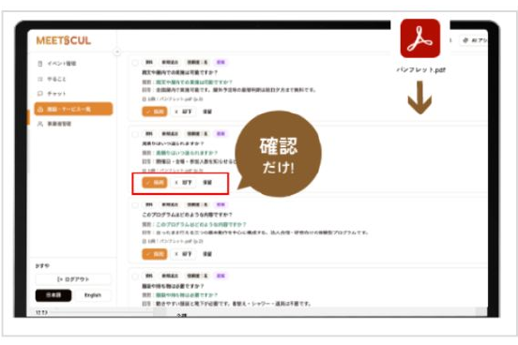Click 却下 button on 見積り card

(184, 183)
